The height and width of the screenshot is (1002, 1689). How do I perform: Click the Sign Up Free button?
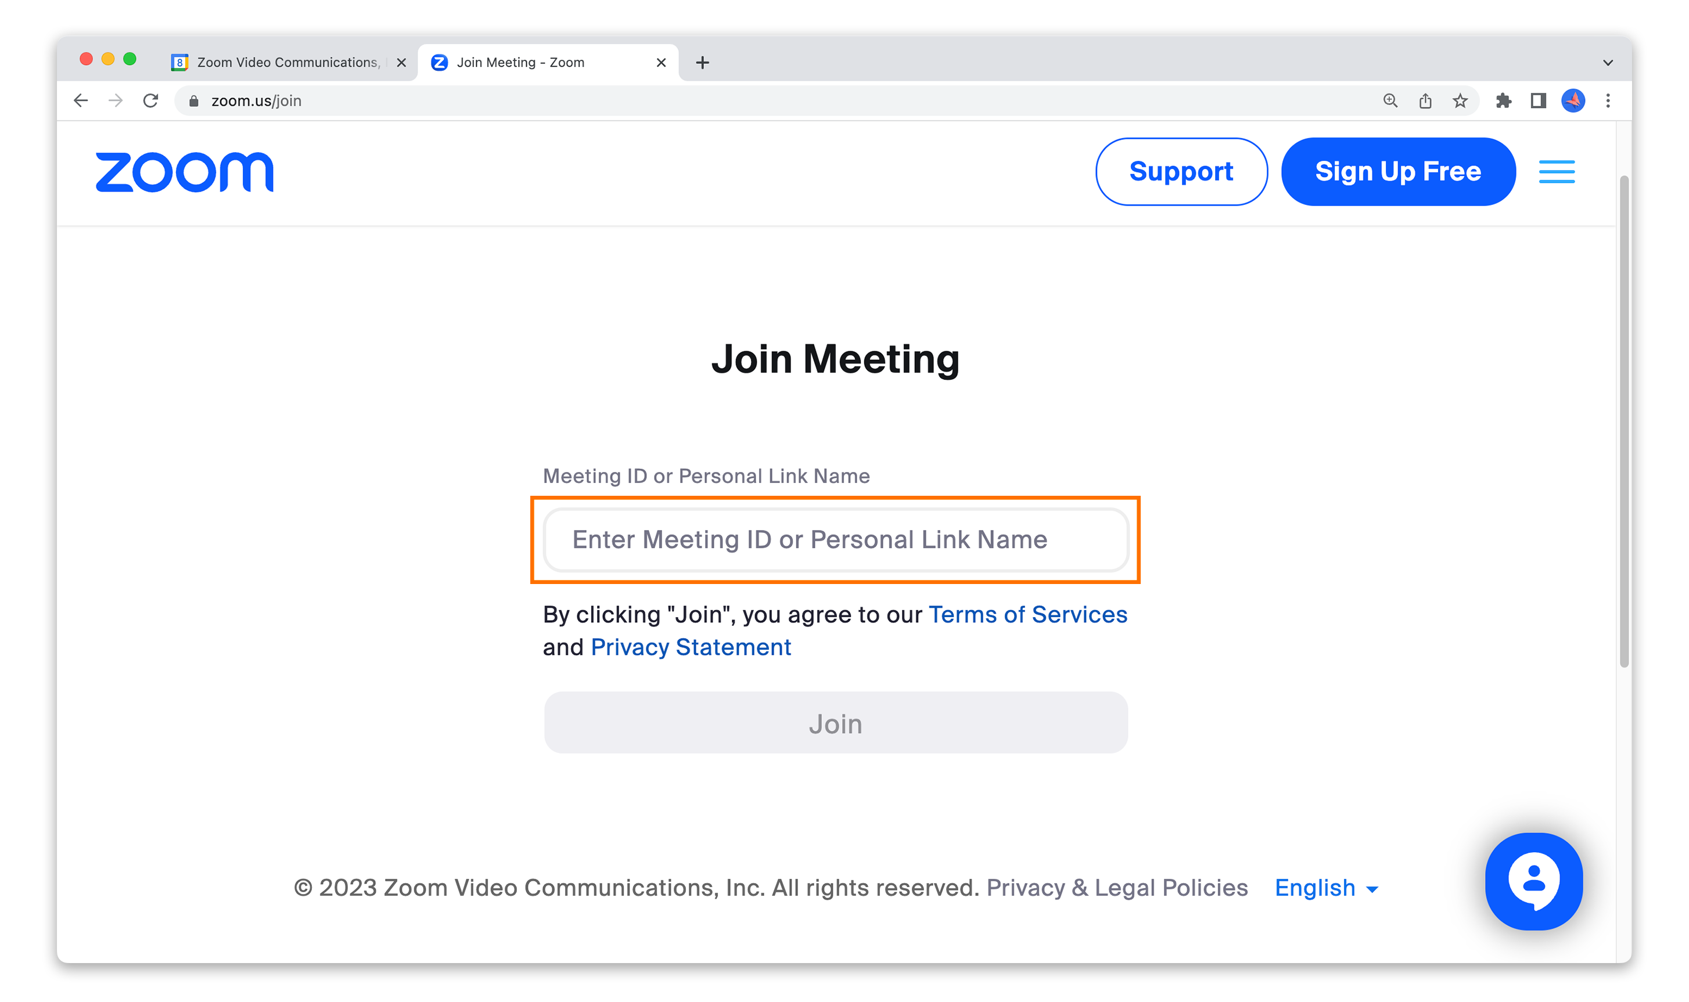click(x=1398, y=171)
